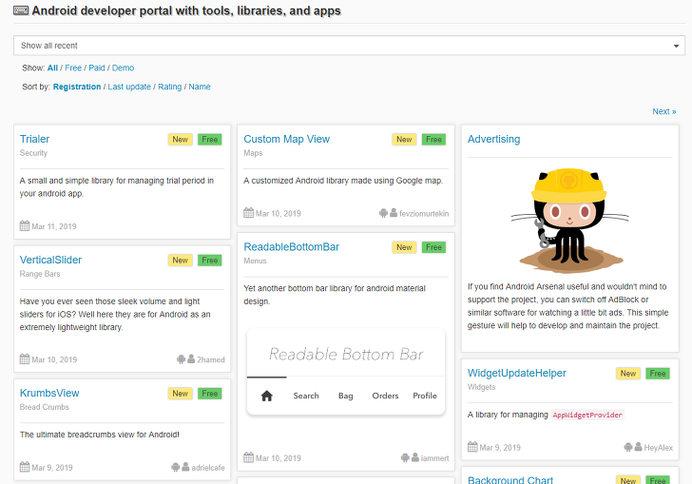Sort by Last update
This screenshot has width=692, height=484.
(x=129, y=87)
